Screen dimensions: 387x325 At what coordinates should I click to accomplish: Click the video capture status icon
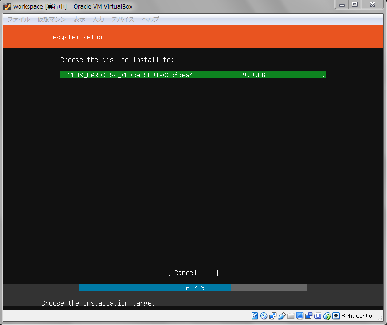click(309, 315)
